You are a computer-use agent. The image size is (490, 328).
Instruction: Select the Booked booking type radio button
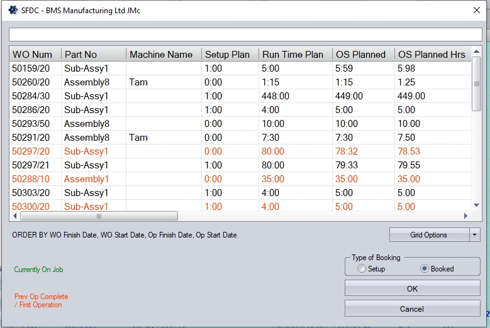[x=425, y=269]
